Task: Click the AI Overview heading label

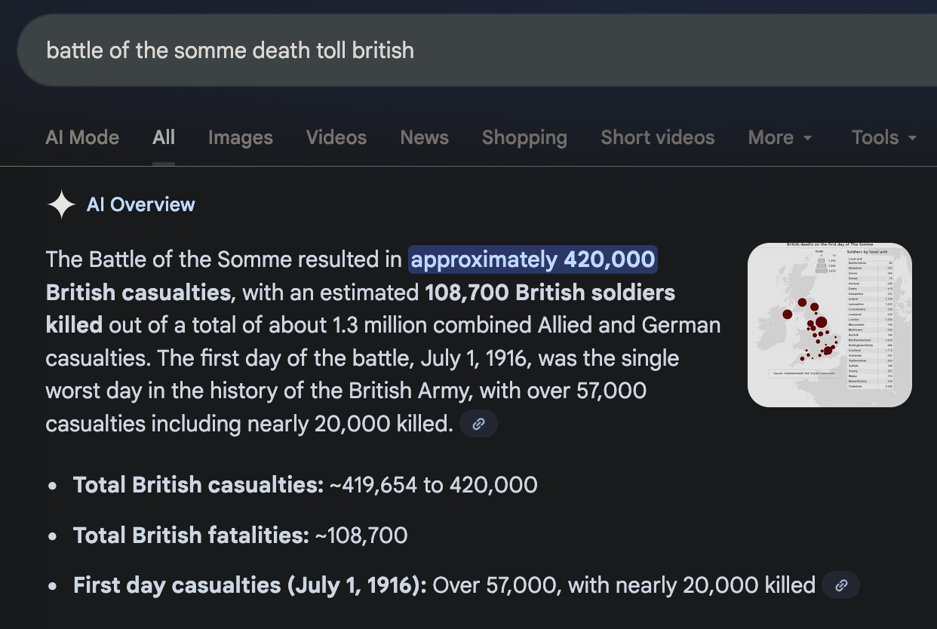Action: [141, 204]
